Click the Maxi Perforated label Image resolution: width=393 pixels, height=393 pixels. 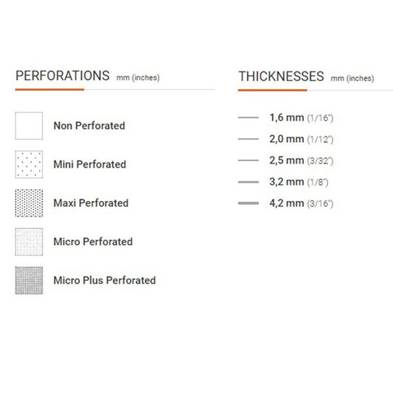[91, 203]
